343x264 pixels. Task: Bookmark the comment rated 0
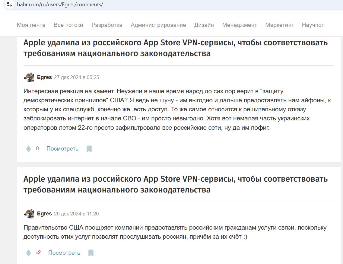click(x=89, y=149)
